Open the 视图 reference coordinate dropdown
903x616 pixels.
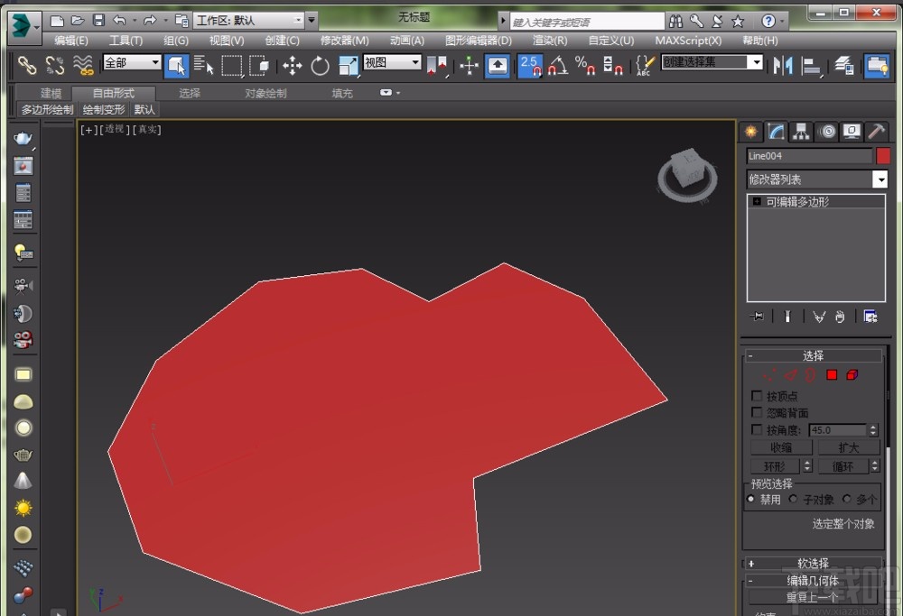[391, 63]
